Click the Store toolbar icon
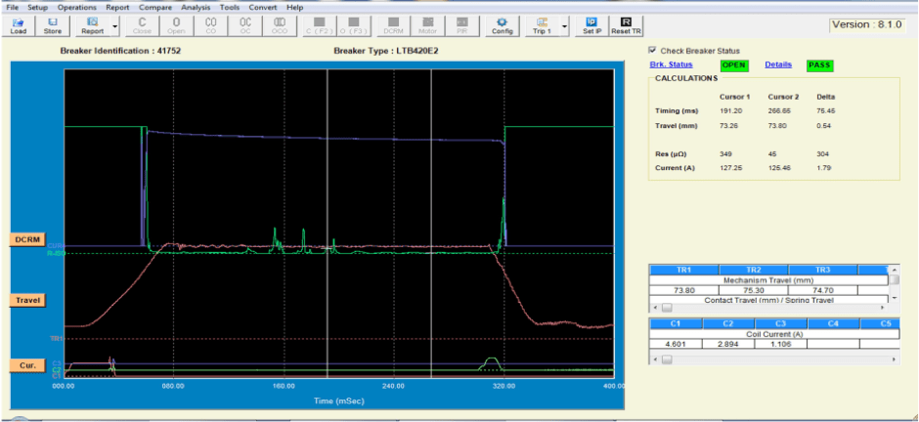 tap(53, 24)
